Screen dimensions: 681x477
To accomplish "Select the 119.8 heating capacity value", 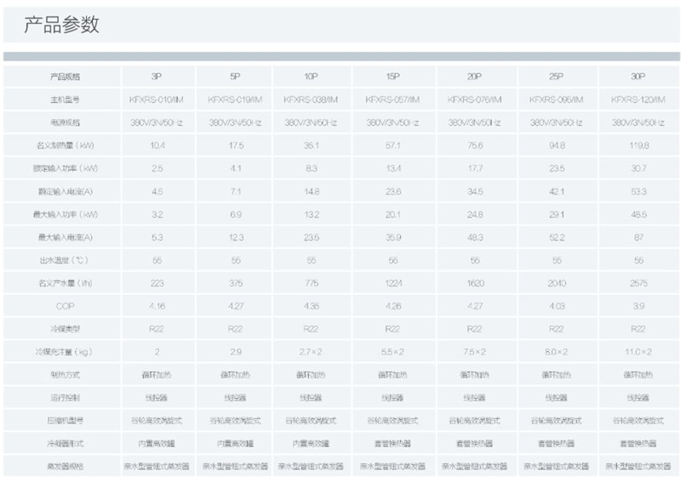I will (x=638, y=145).
